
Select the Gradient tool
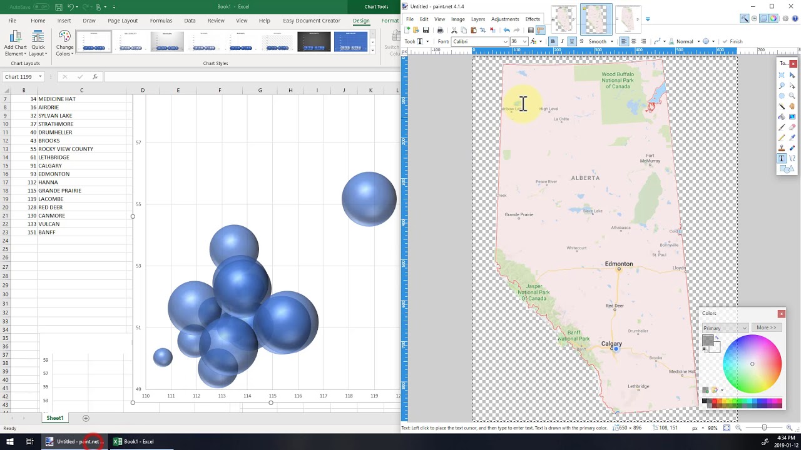(792, 117)
